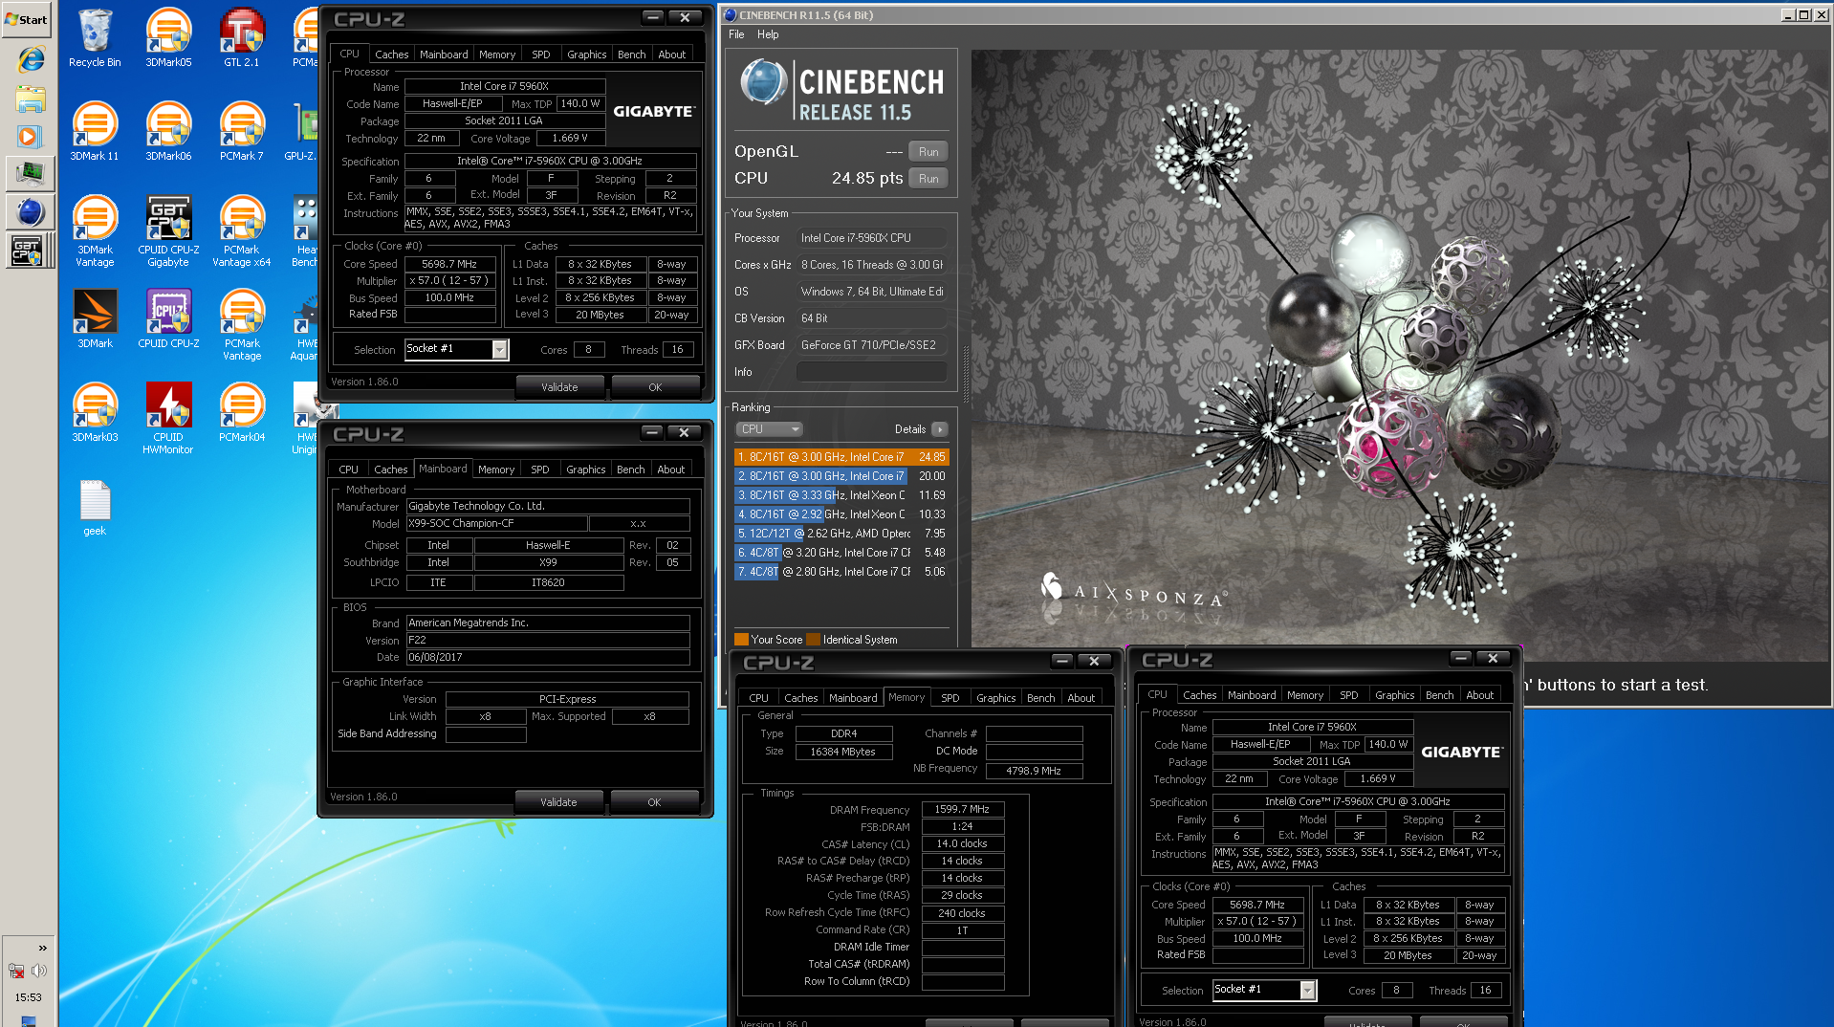The width and height of the screenshot is (1834, 1027).
Task: Open Graphics tab in CPU-Z Mainboard window
Action: [x=585, y=470]
